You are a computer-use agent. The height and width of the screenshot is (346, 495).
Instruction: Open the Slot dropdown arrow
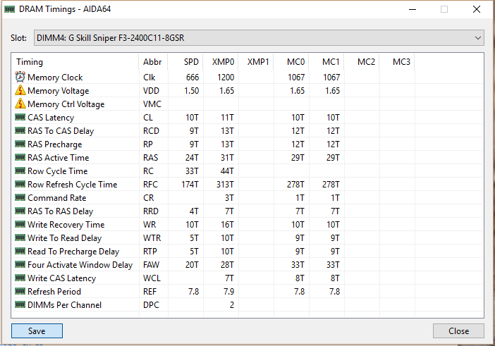[x=477, y=38]
